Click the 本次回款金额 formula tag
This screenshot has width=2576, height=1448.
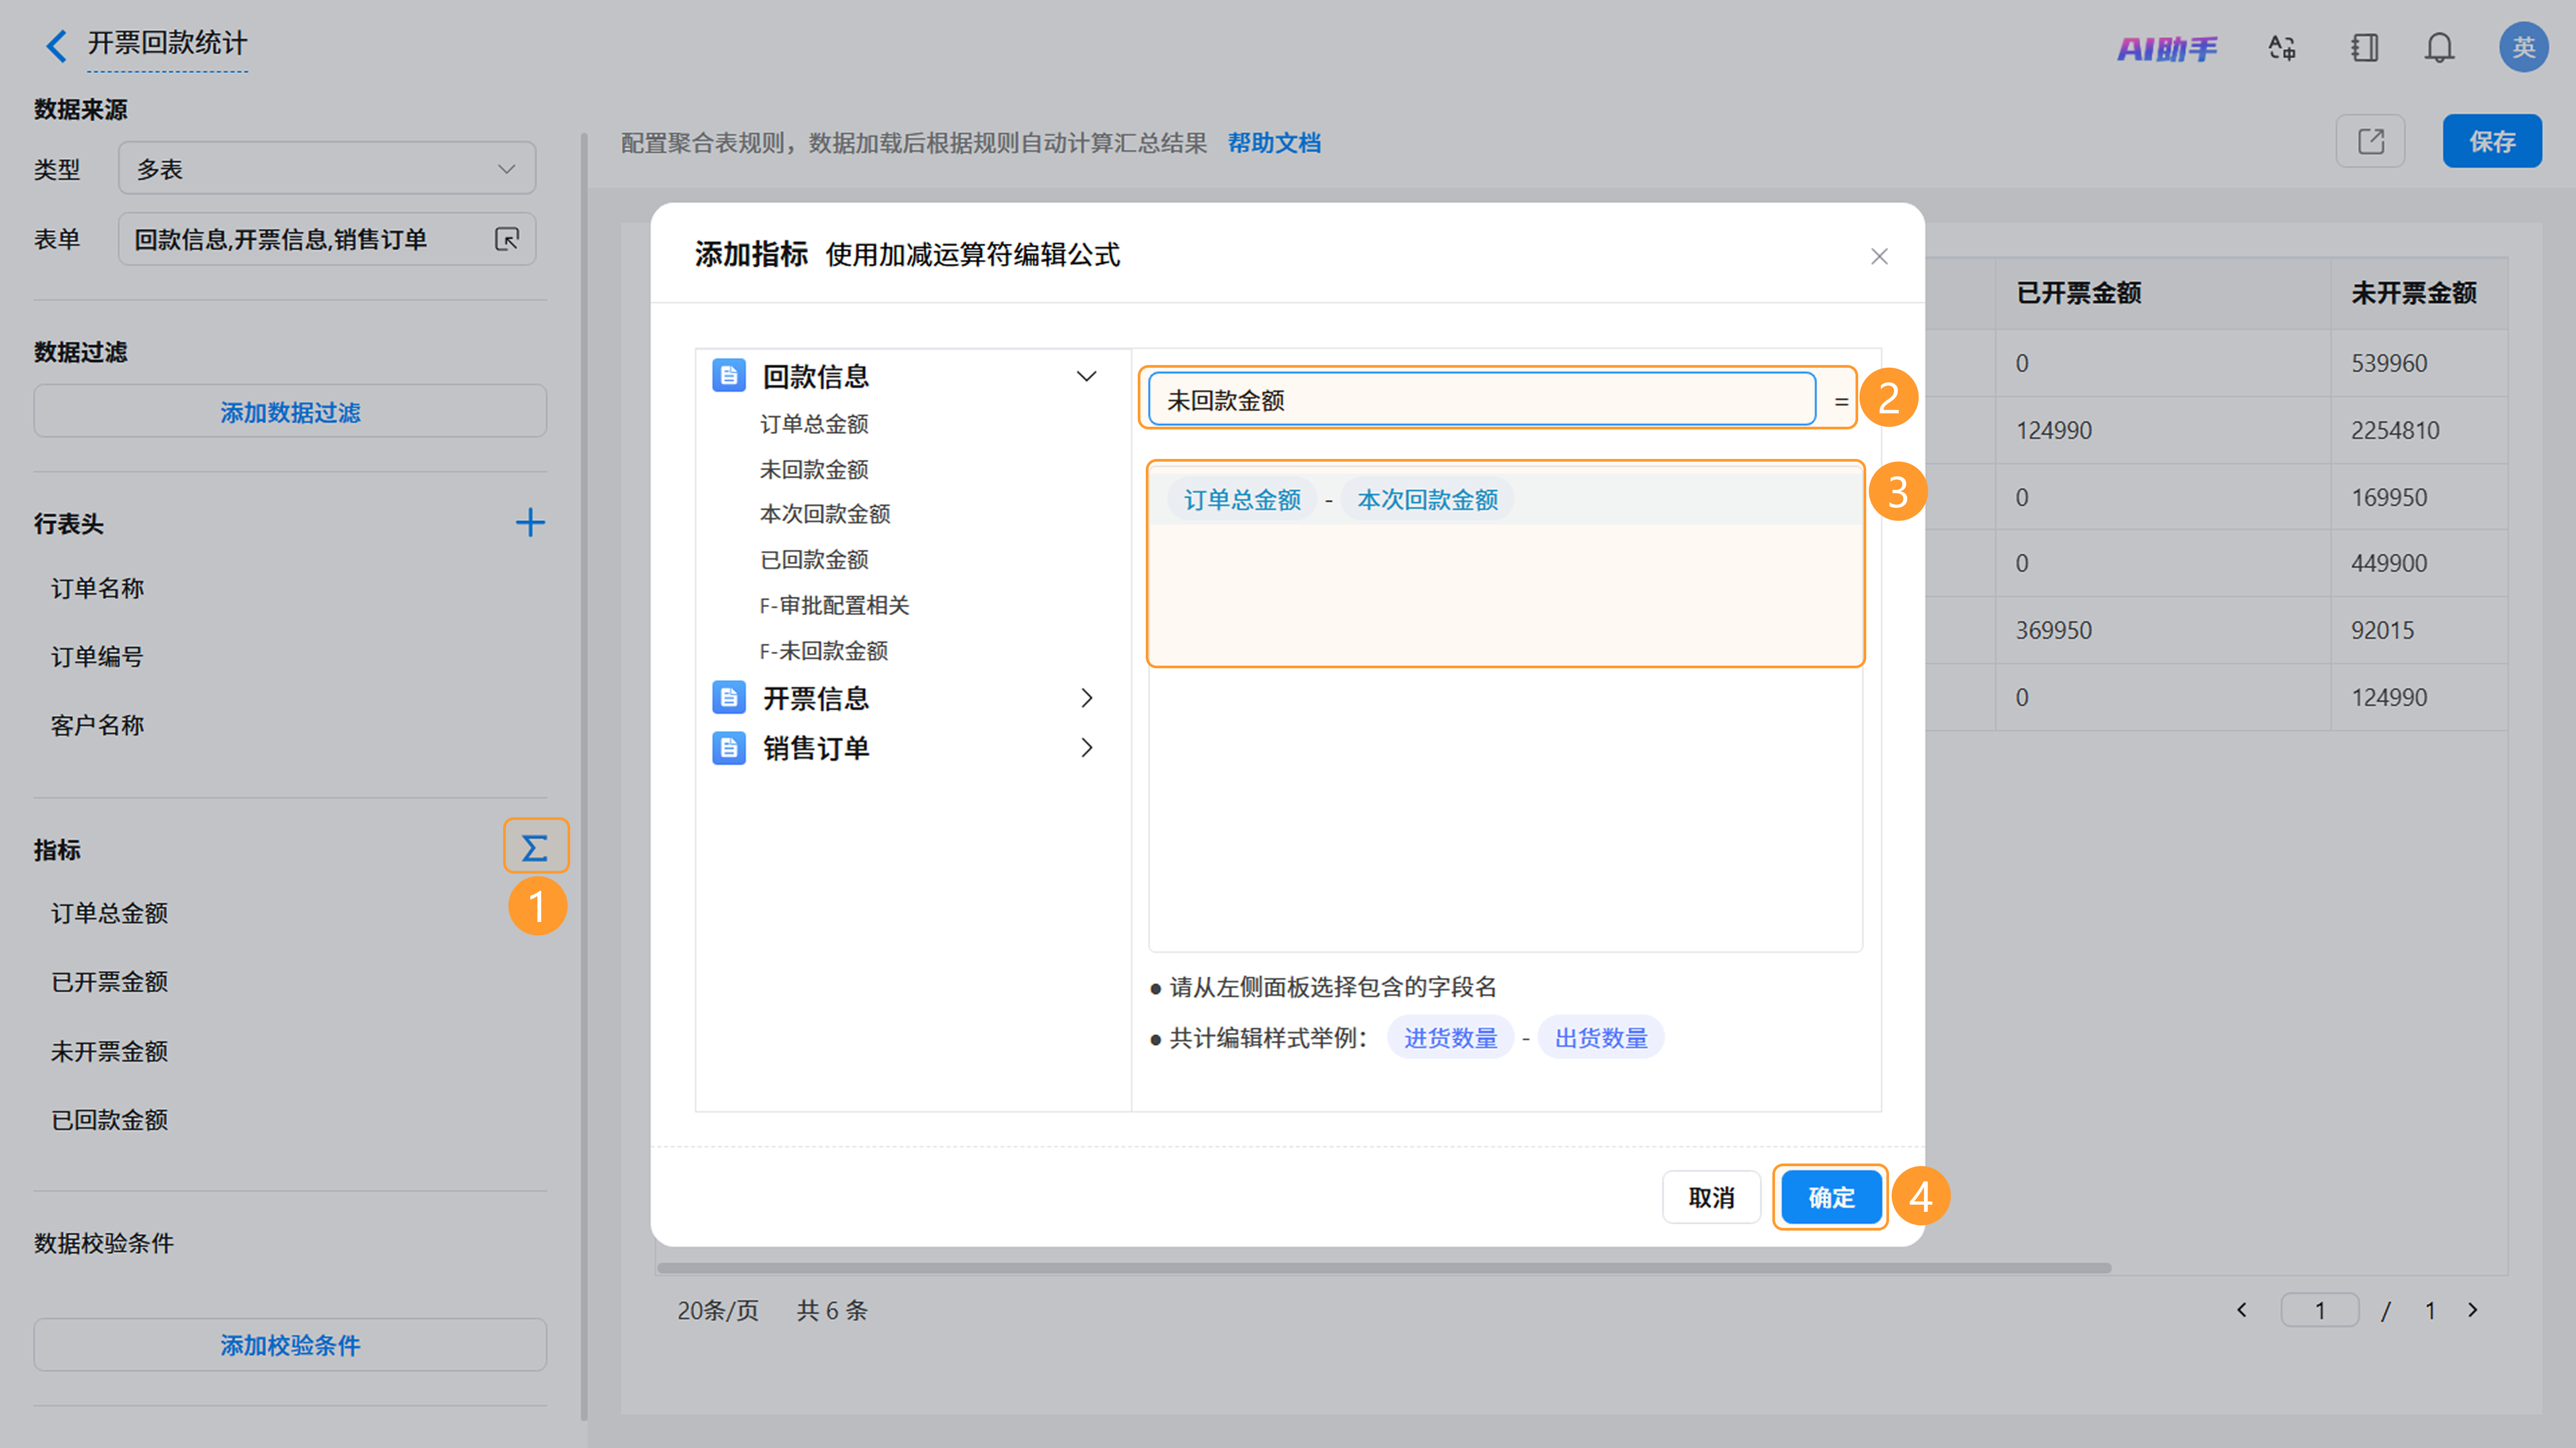pos(1427,499)
